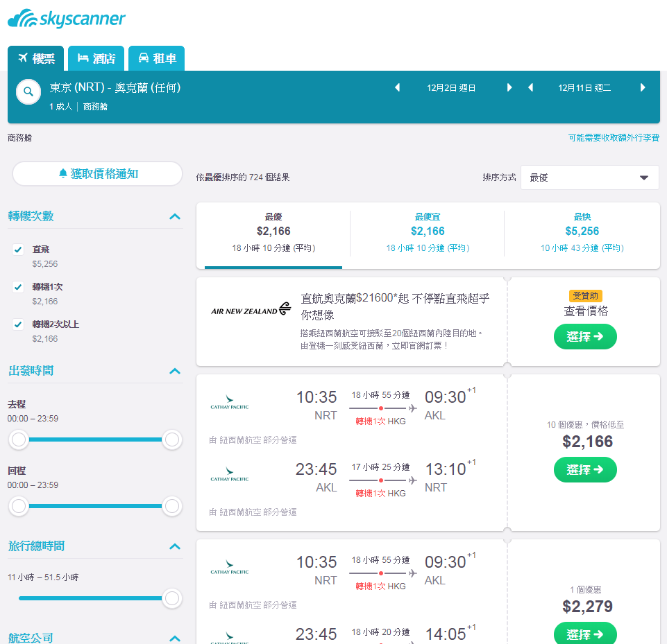Click right handle of 回程 time slider

[172, 506]
